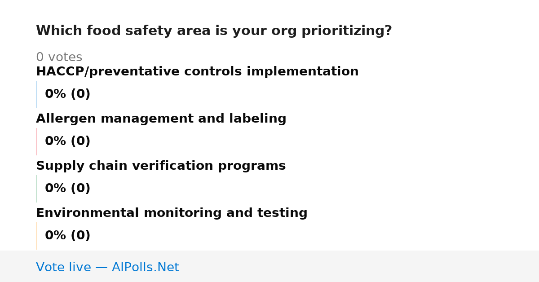
Task: Click the words Vote live in footer
Action: click(63, 268)
